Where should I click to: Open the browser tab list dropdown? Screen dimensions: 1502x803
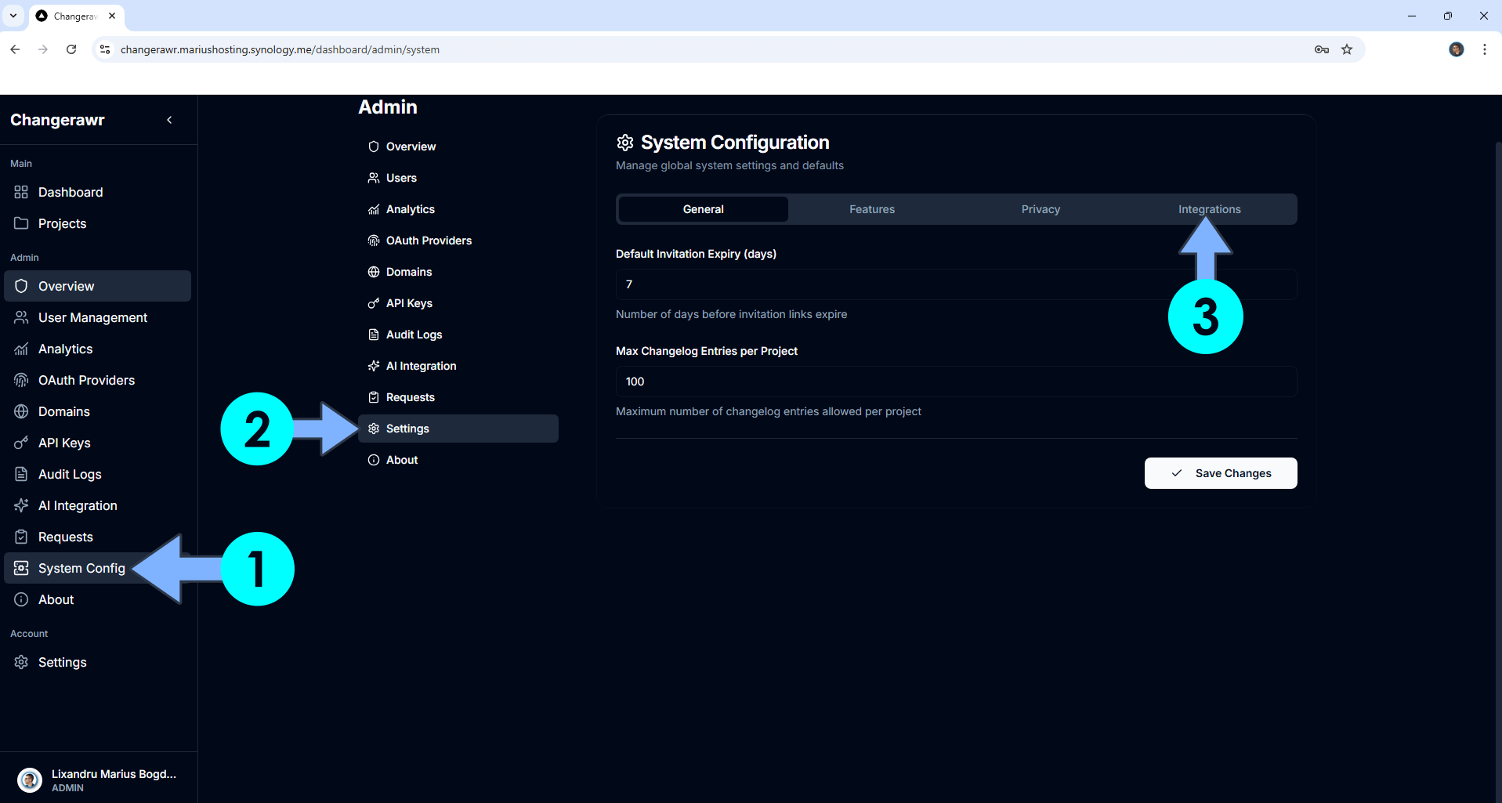coord(13,16)
